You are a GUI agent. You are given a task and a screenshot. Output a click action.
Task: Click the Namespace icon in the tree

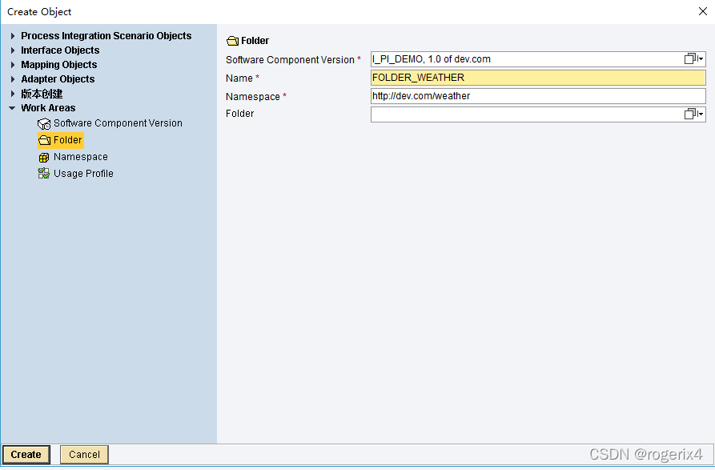pyautogui.click(x=44, y=158)
